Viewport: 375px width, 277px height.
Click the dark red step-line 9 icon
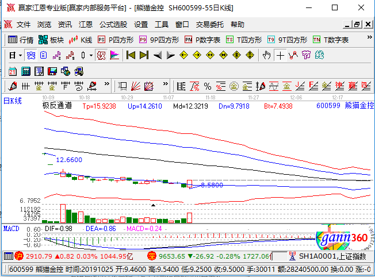click(x=70, y=55)
